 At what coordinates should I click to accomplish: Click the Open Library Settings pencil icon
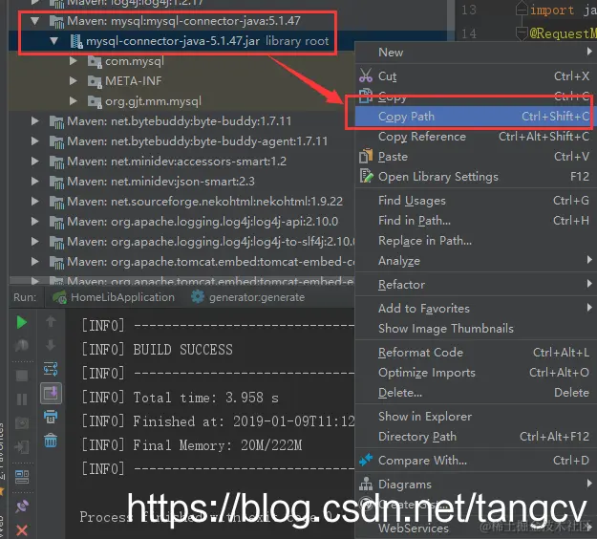[x=366, y=176]
